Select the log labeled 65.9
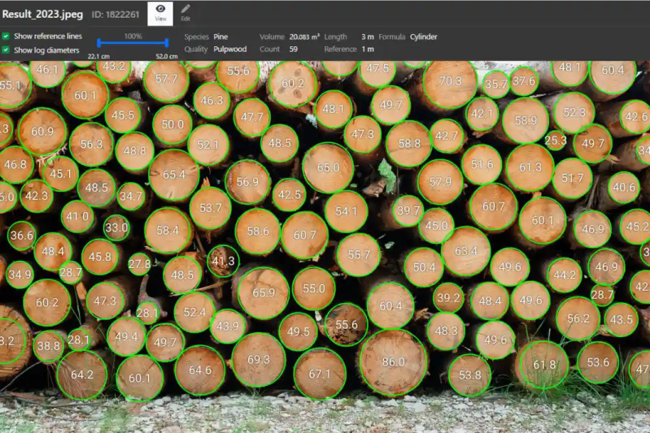650x433 pixels. [x=264, y=293]
